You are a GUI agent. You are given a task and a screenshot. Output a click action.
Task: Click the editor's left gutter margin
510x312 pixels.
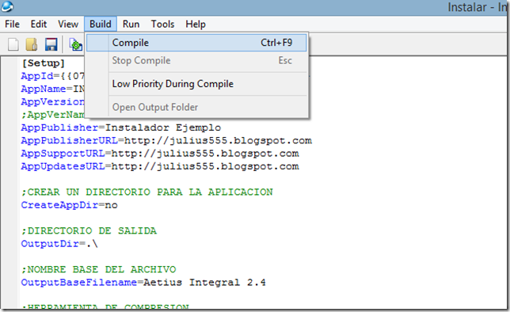10,182
